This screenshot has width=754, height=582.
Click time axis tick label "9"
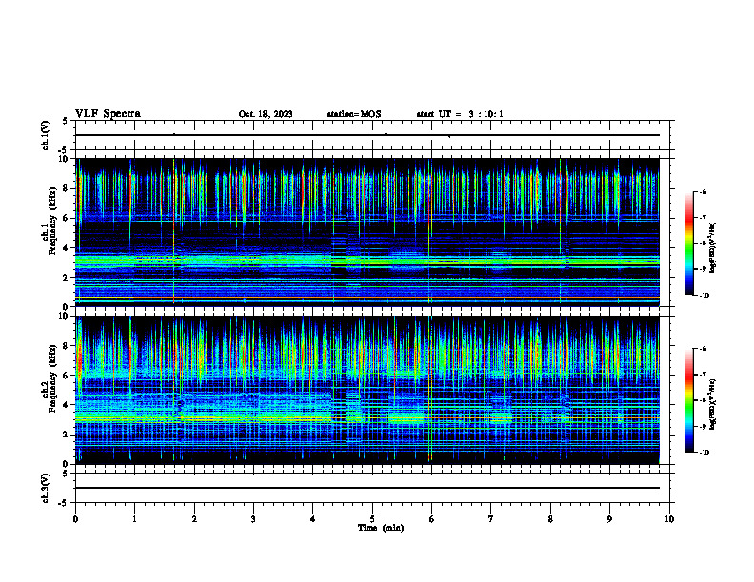[x=609, y=519]
